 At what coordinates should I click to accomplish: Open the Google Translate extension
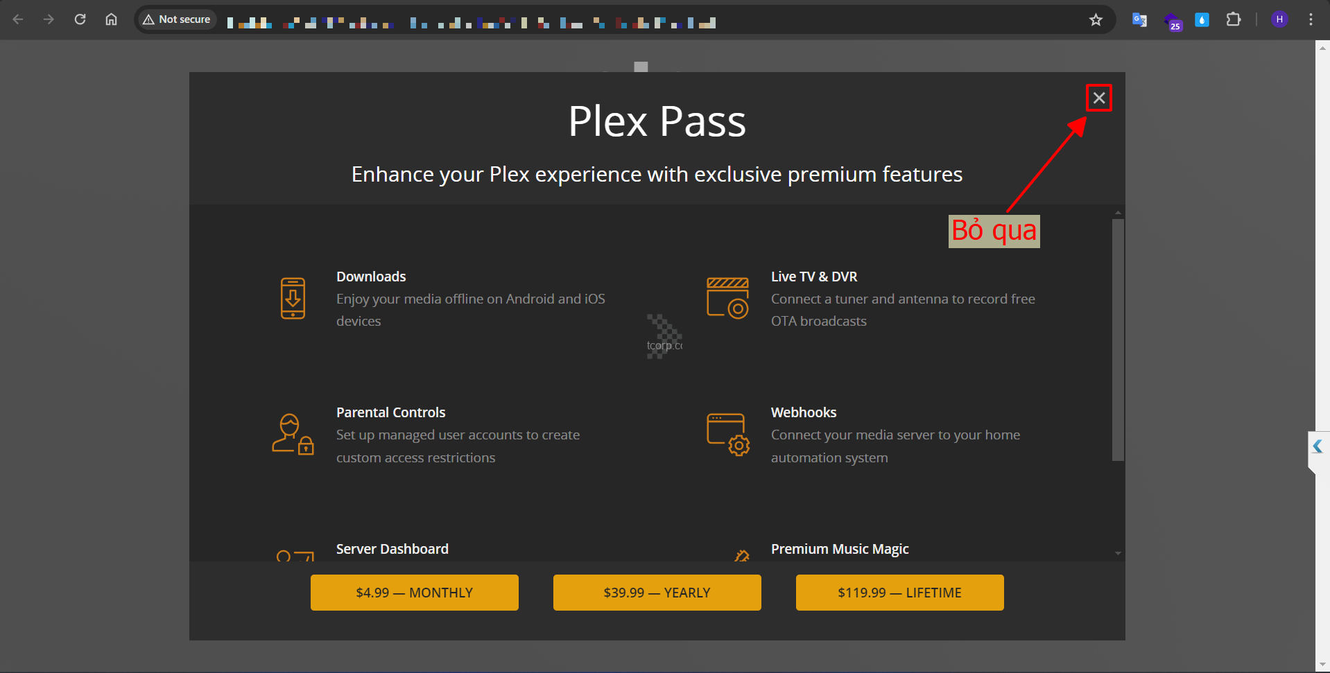pos(1139,19)
